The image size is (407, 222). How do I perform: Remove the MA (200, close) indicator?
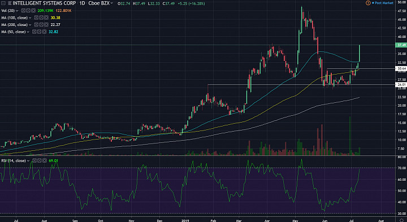pos(46,25)
